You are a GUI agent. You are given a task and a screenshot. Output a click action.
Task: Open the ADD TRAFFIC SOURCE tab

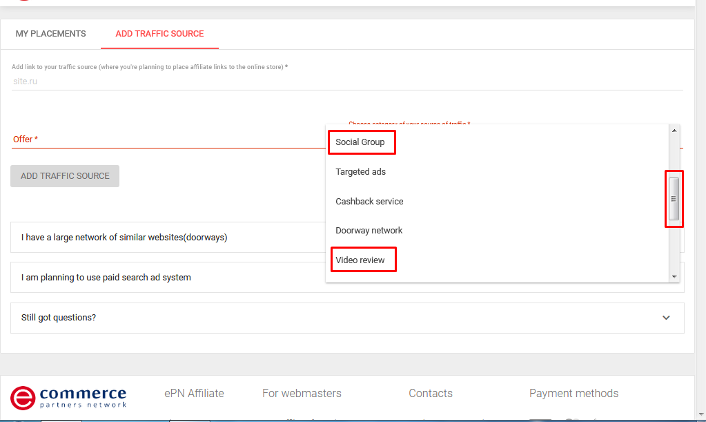pos(159,33)
